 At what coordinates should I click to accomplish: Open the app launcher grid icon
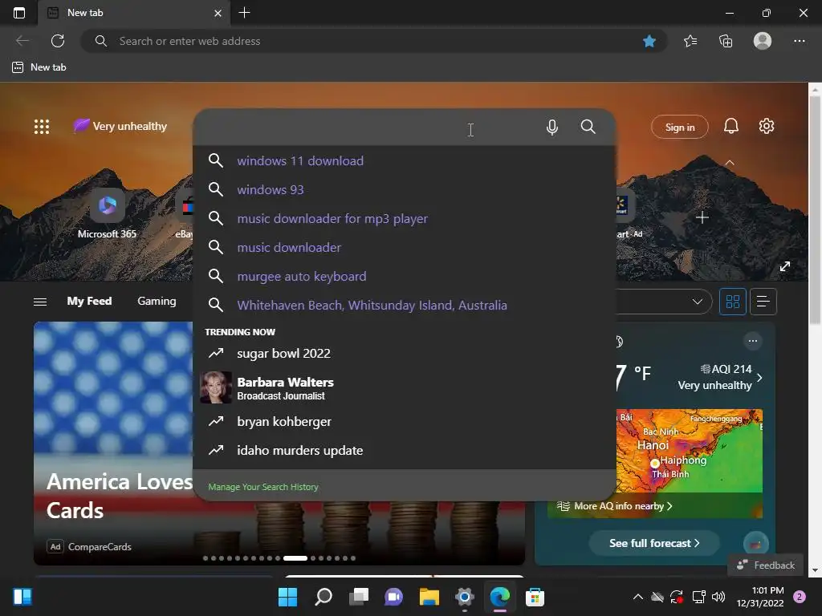42,126
